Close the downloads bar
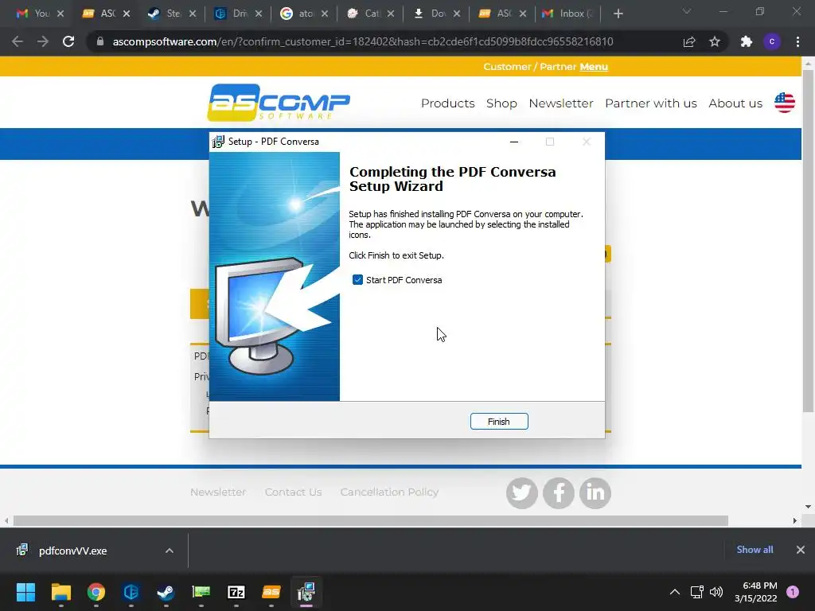Screen dimensions: 815x611 click(x=801, y=550)
